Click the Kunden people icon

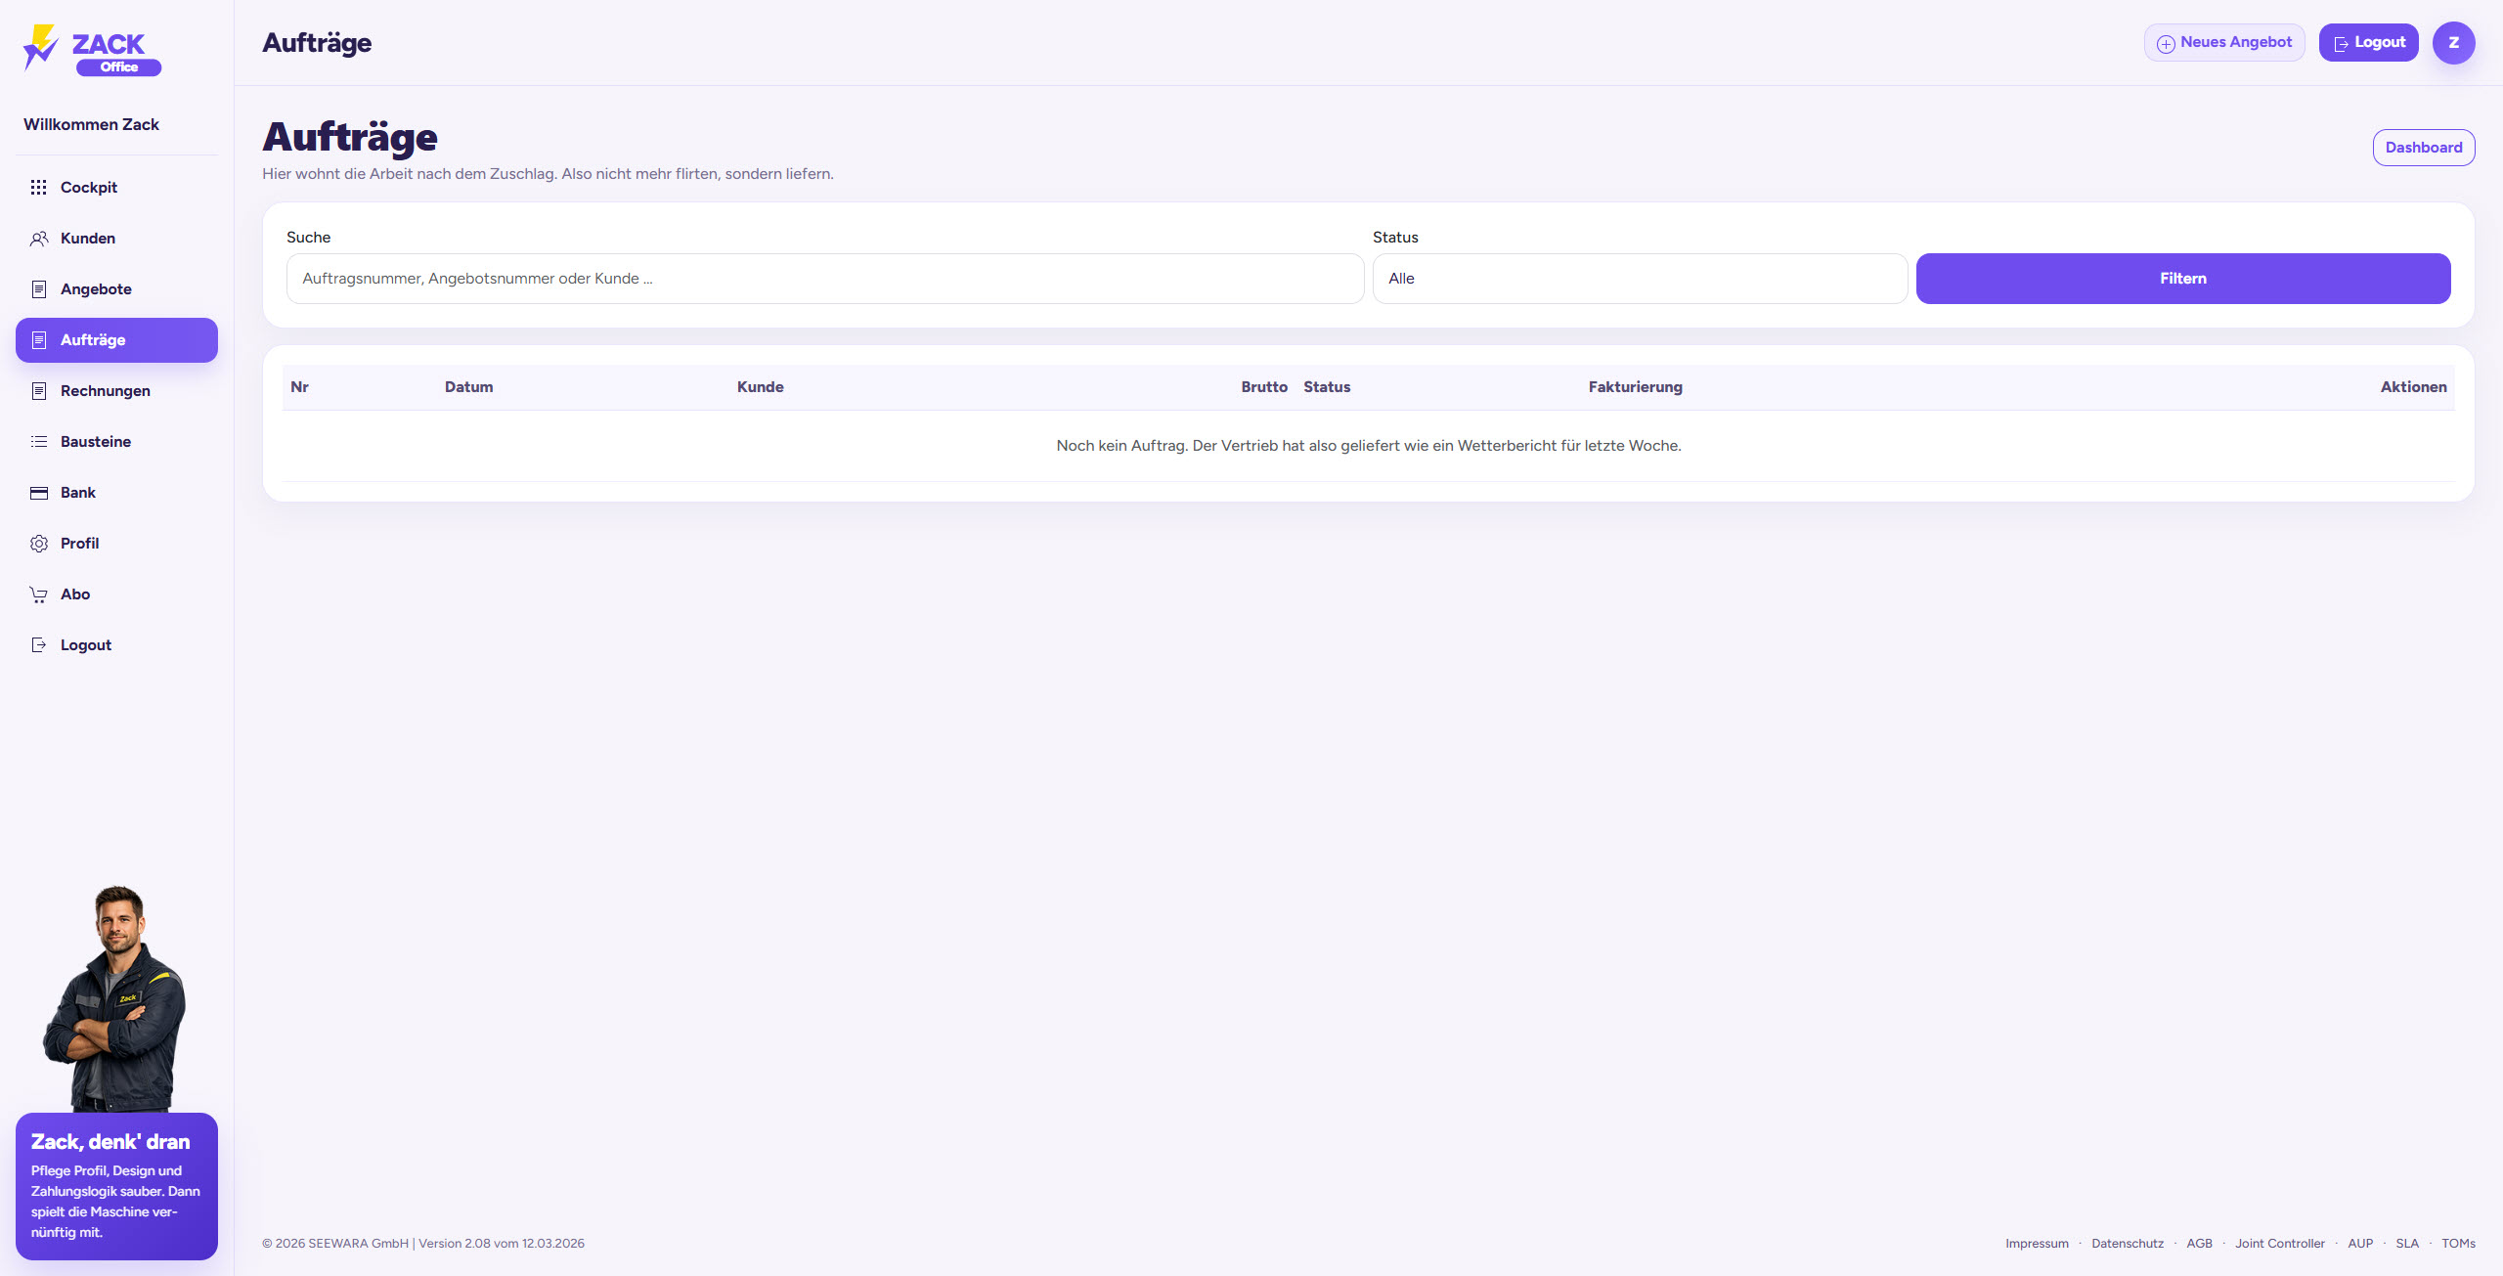tap(39, 239)
